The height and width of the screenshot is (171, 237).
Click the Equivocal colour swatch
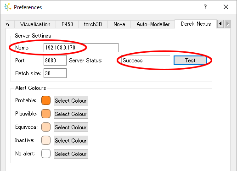point(46,127)
